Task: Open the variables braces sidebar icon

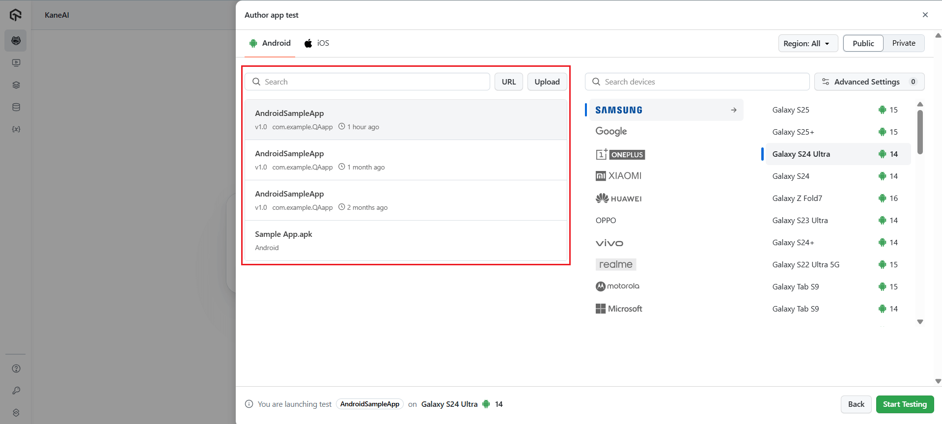Action: tap(16, 129)
